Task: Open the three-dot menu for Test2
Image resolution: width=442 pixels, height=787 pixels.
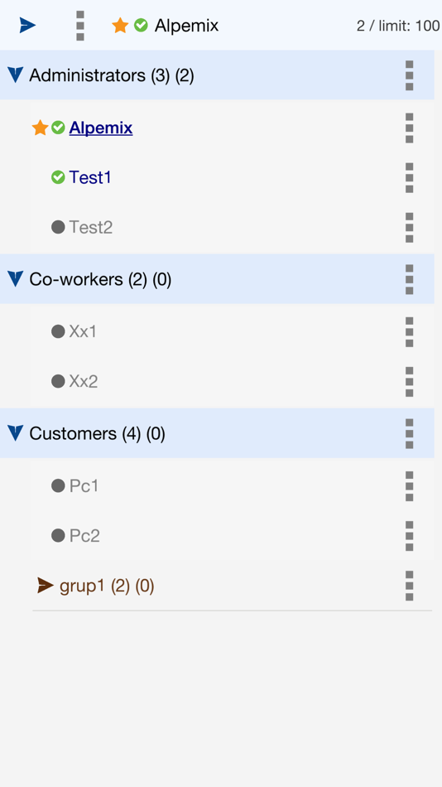Action: tap(410, 227)
